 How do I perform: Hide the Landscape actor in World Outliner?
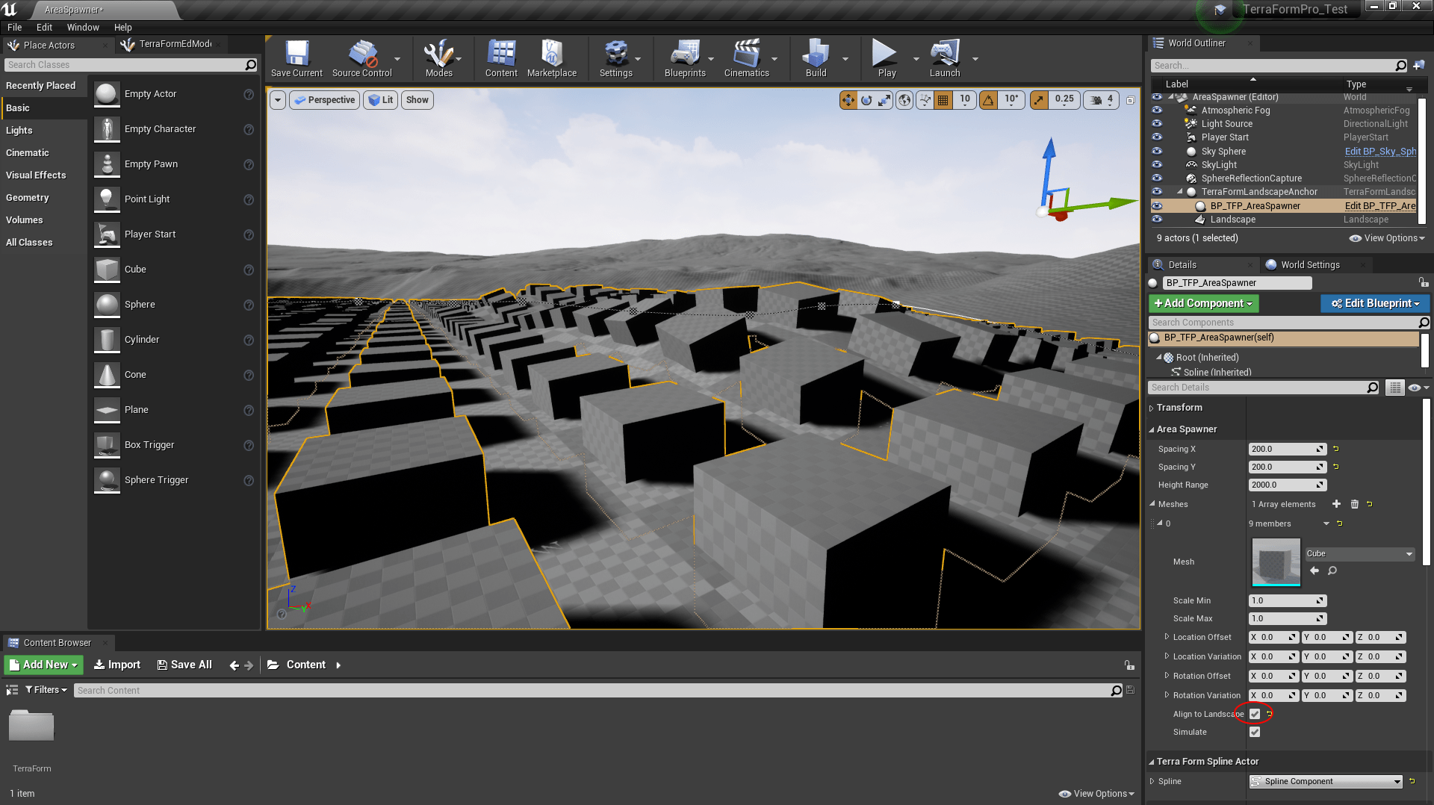click(1157, 220)
